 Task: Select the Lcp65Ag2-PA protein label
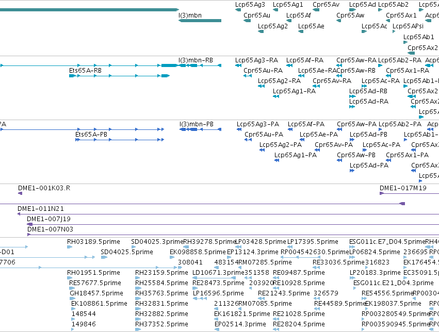(x=281, y=145)
